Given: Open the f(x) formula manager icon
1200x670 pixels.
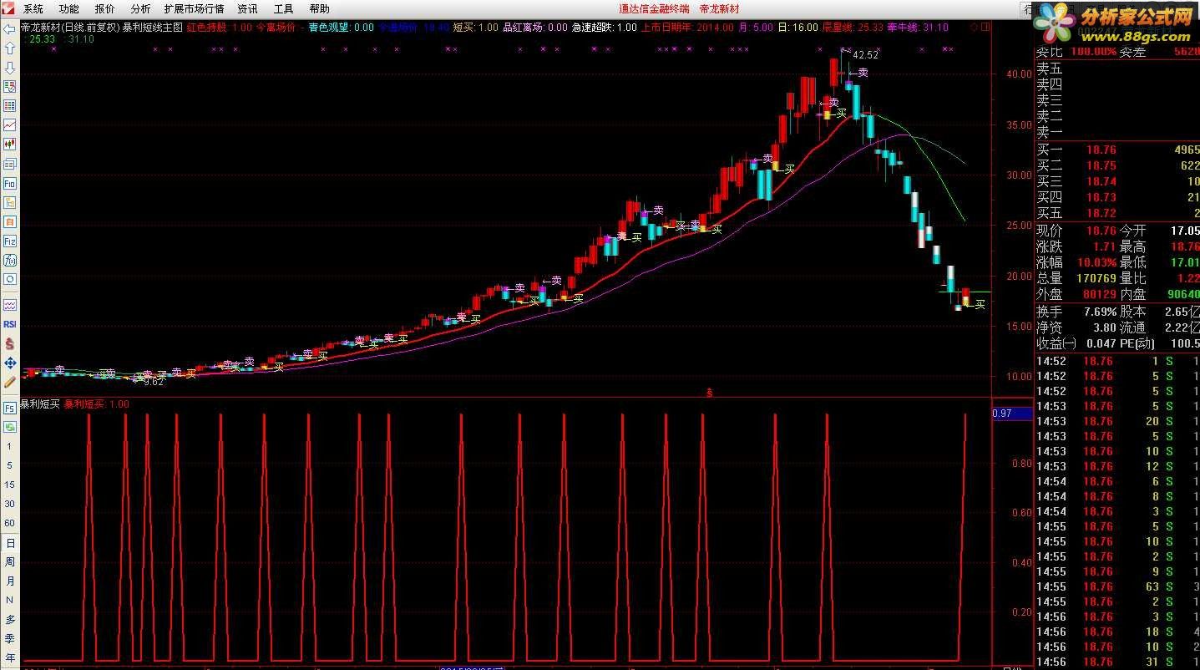Looking at the screenshot, I should [x=10, y=260].
